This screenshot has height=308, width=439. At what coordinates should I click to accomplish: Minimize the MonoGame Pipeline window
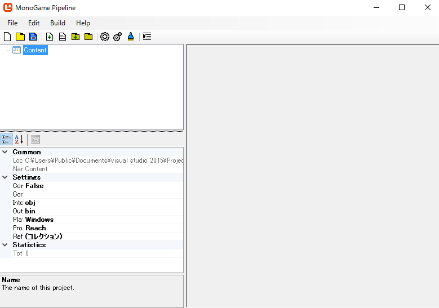click(376, 7)
